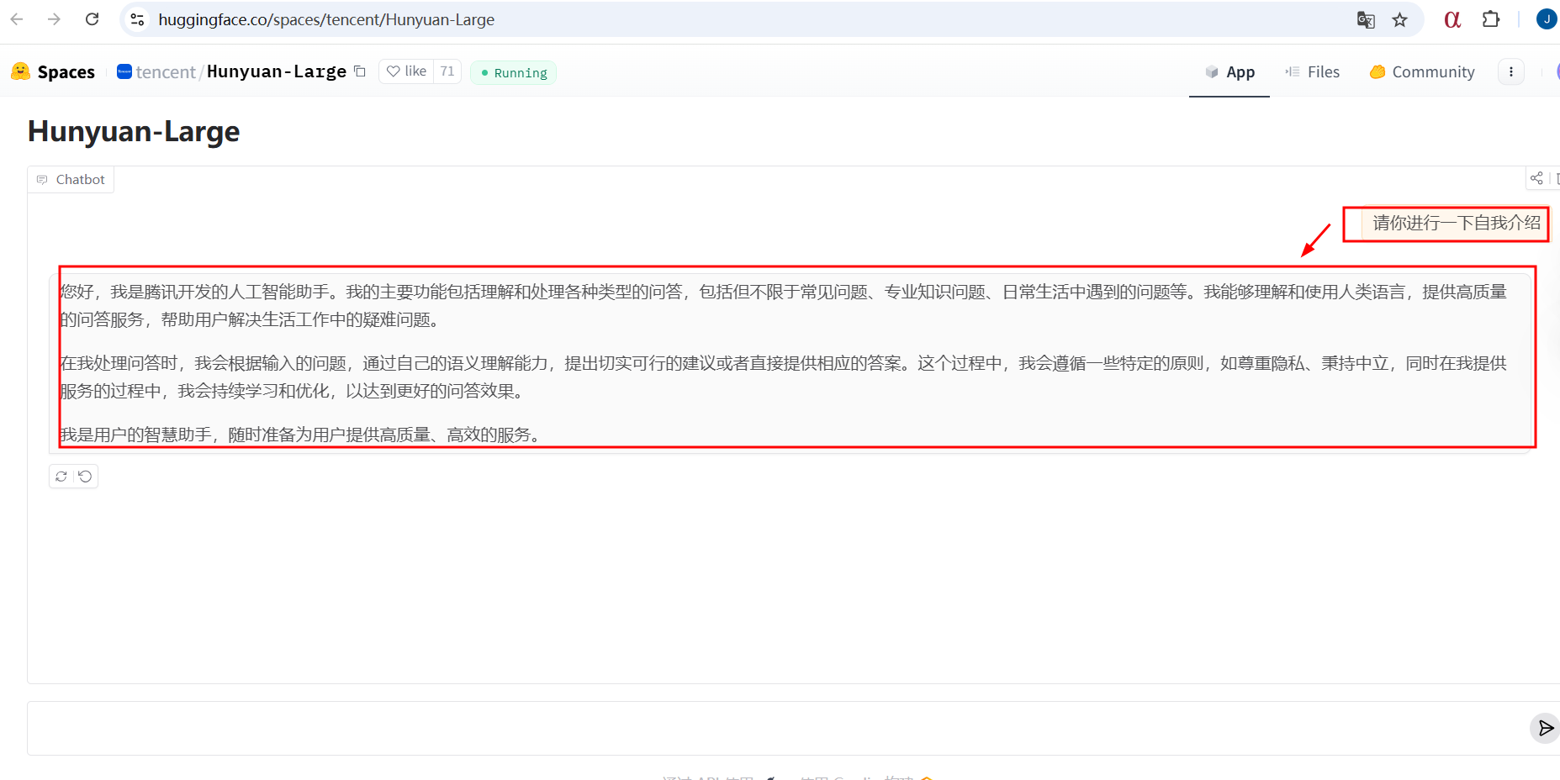Click the Hunyuan-Large page heading
The width and height of the screenshot is (1560, 780).
pyautogui.click(x=134, y=131)
